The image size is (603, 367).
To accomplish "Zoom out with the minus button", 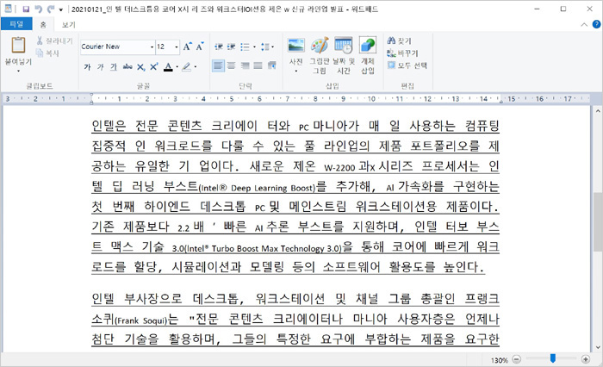I will click(517, 359).
